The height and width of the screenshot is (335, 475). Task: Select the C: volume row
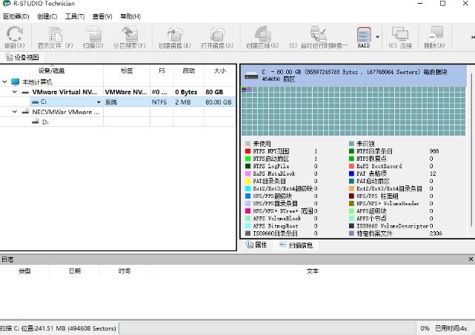coord(118,102)
